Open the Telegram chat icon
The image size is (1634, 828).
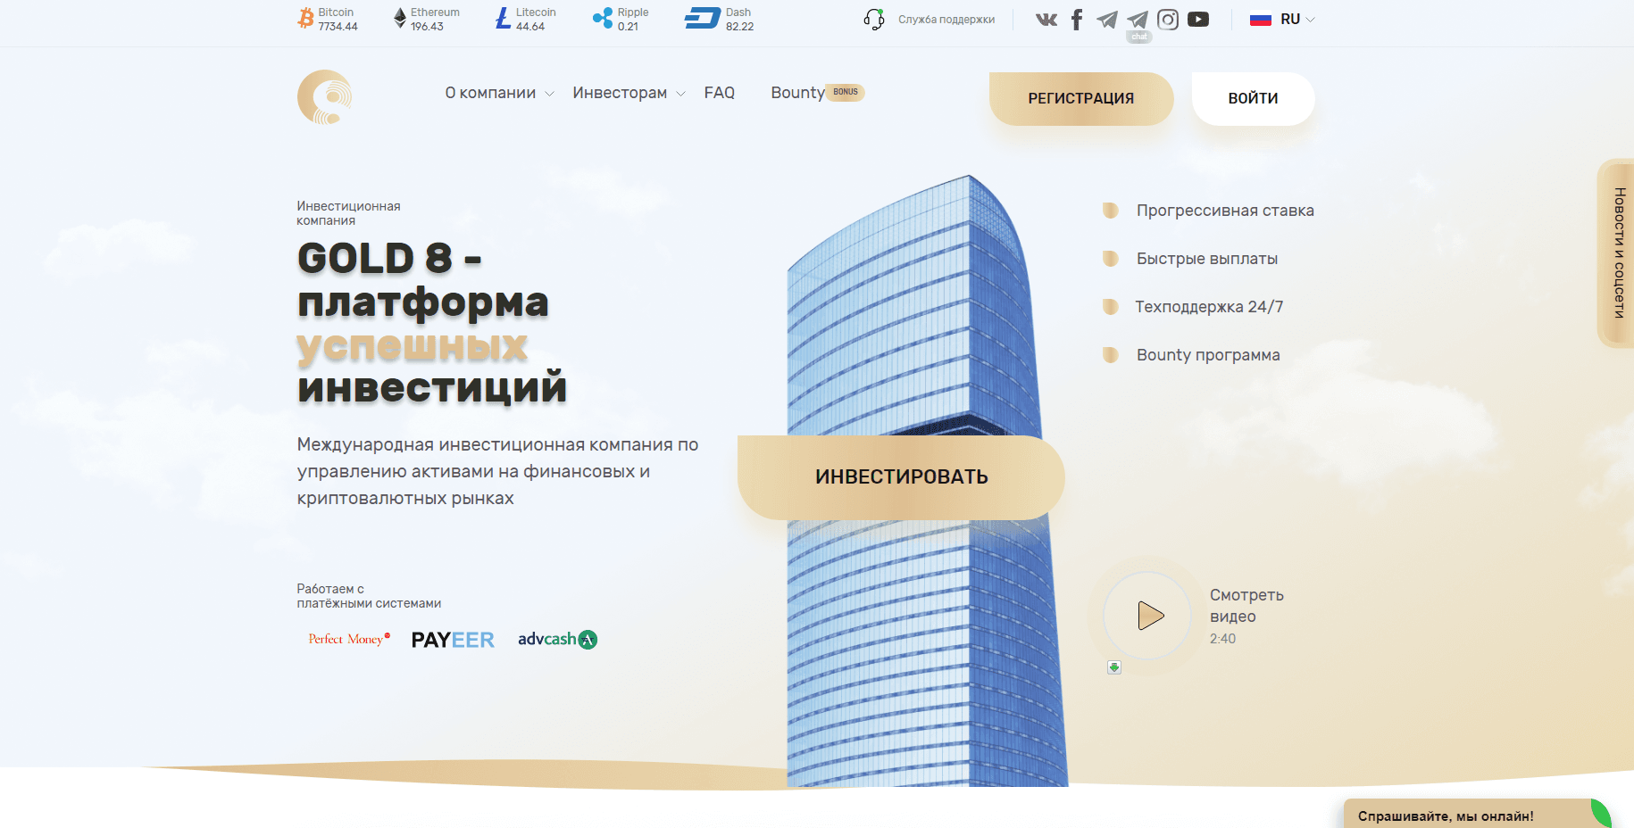coord(1138,21)
